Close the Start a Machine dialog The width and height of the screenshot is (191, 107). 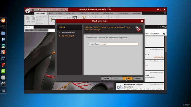click(142, 21)
